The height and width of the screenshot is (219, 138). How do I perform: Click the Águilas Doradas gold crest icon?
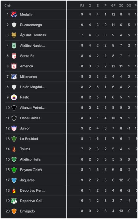coord(14,35)
